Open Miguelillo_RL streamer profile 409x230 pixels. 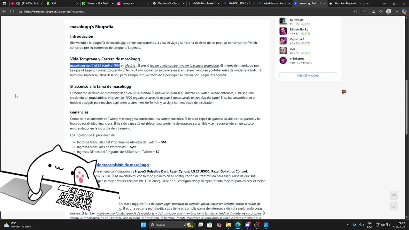click(x=299, y=29)
